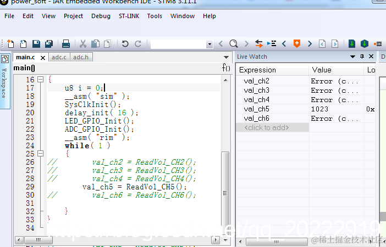The height and width of the screenshot is (247, 386).
Task: Click the Save All toolbar icon
Action: [x=49, y=44]
